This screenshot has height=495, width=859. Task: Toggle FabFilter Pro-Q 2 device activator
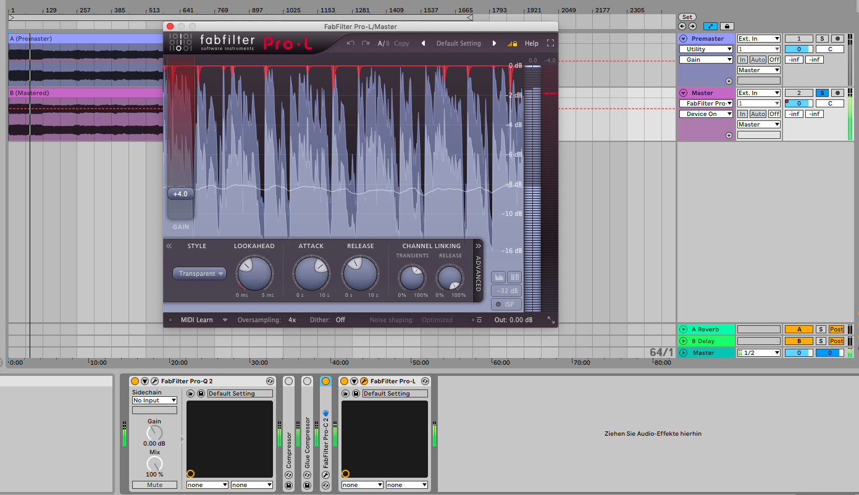[x=135, y=381]
